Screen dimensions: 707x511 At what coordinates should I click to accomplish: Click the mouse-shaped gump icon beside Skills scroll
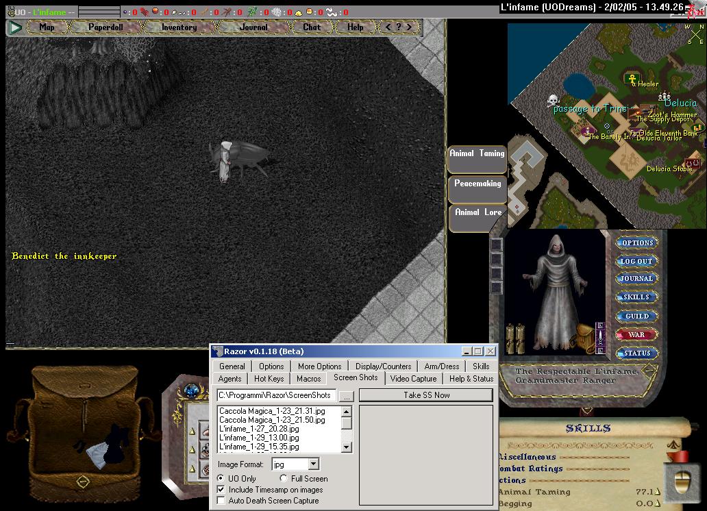pyautogui.click(x=681, y=483)
